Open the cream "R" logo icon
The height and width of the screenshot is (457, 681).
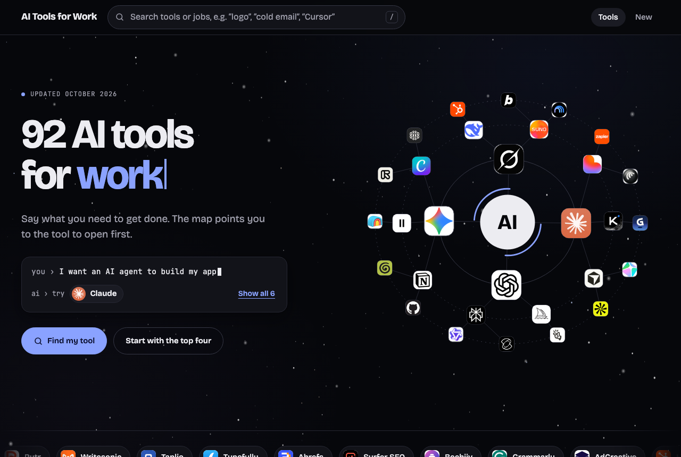[385, 174]
